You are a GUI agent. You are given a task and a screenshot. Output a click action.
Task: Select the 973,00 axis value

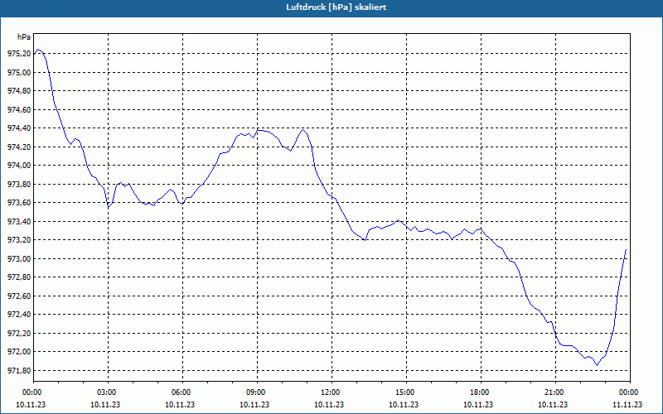pyautogui.click(x=19, y=258)
